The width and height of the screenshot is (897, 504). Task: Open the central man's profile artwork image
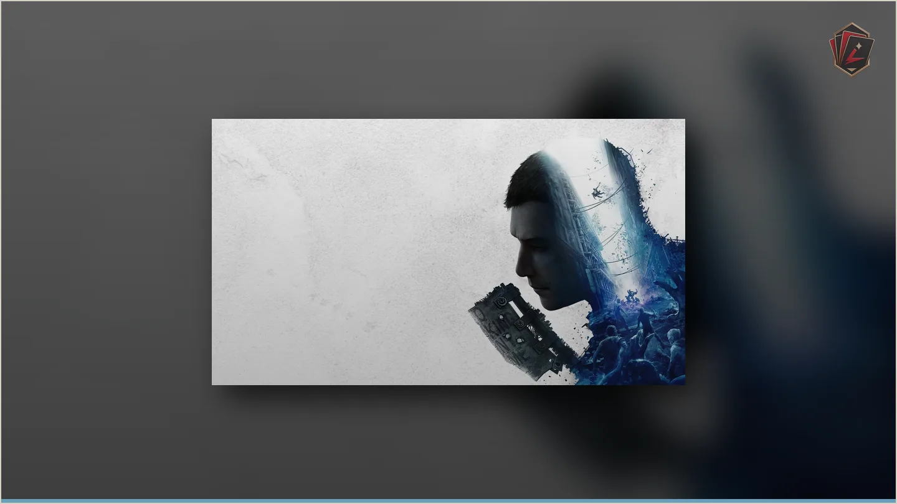(x=448, y=251)
